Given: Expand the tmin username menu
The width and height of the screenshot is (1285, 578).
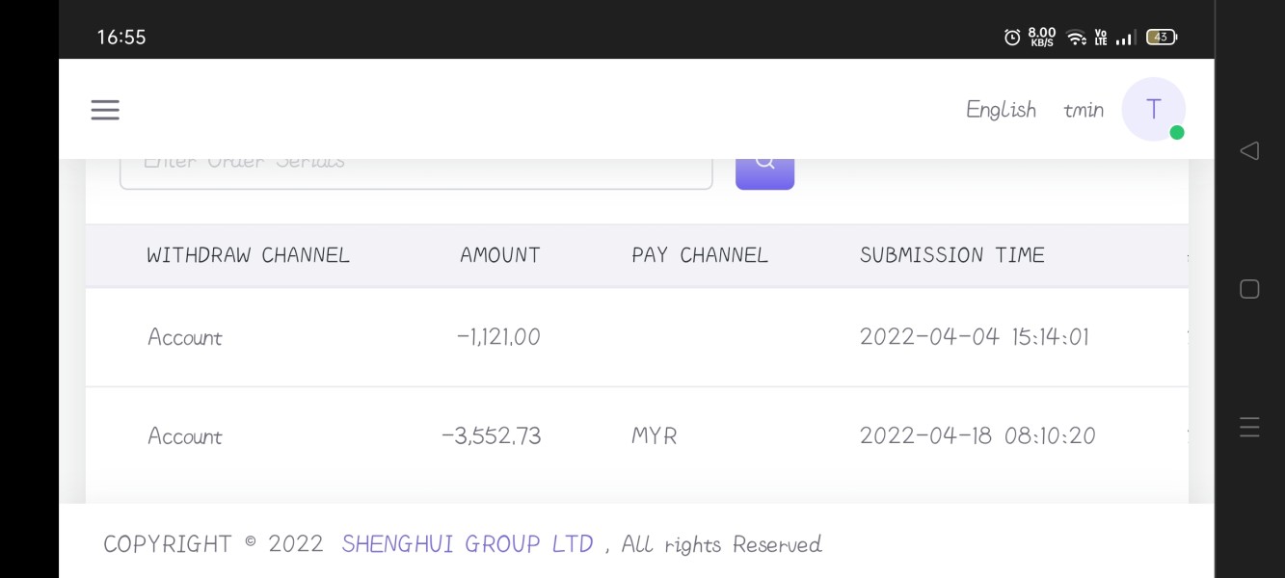Looking at the screenshot, I should (1084, 110).
